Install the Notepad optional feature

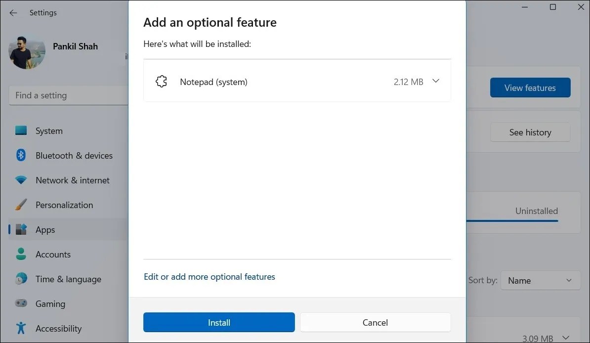point(218,322)
